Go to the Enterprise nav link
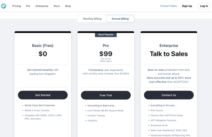Image resolution: width=212 pixels, height=137 pixels. point(42,6)
